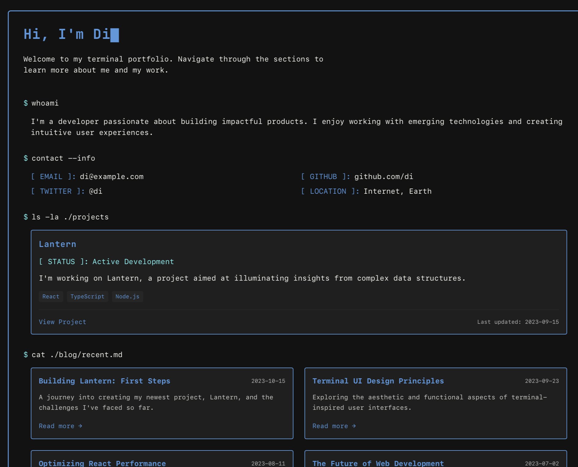Viewport: 578px width, 467px height.
Task: Click the contact --info command line
Action: pos(59,158)
